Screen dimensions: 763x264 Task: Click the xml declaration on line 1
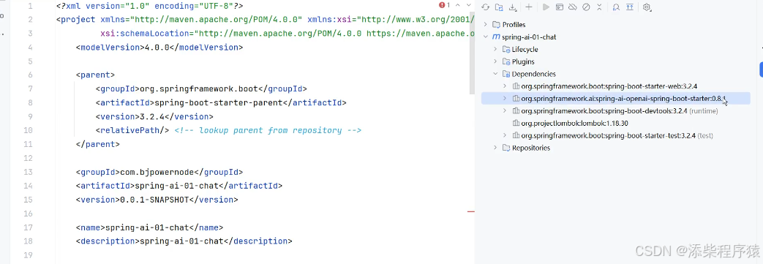(x=150, y=7)
